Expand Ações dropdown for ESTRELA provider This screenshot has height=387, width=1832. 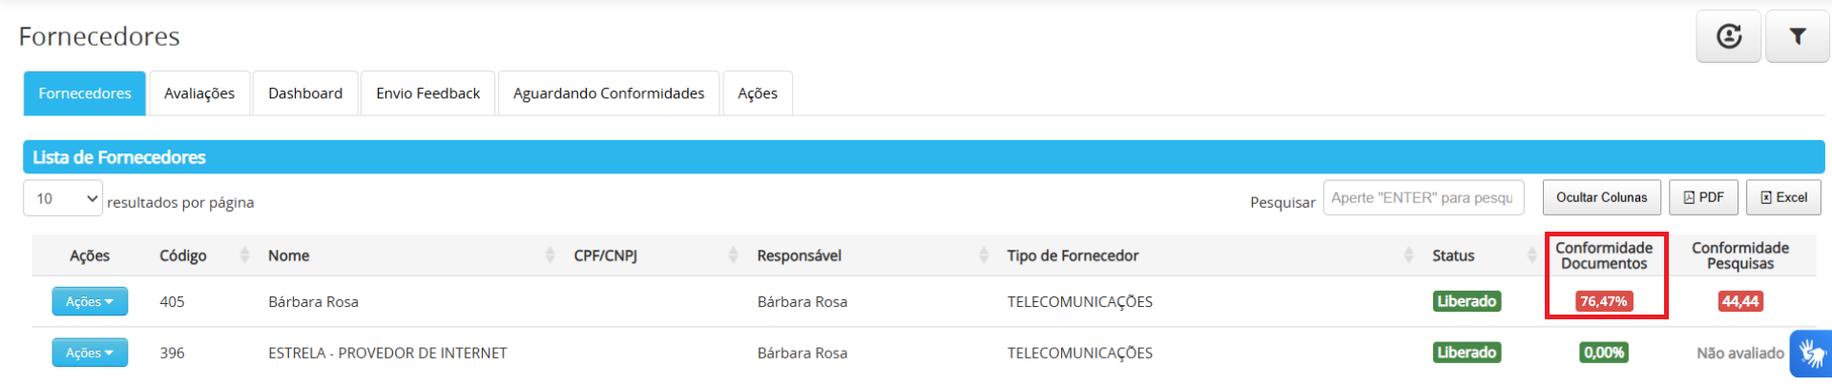coord(90,353)
